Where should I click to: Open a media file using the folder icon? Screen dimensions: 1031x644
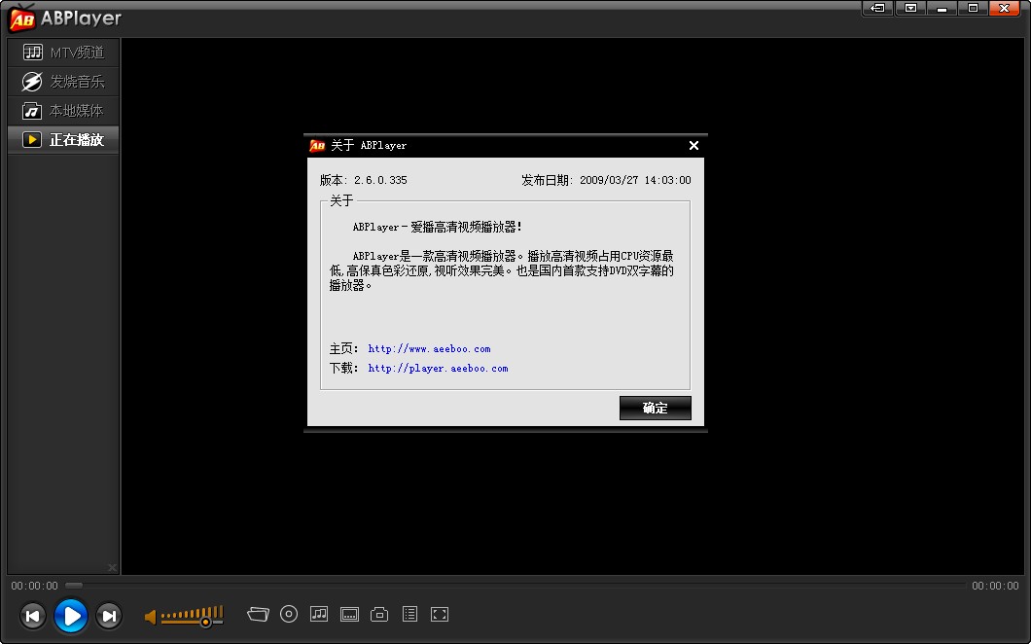(x=258, y=614)
